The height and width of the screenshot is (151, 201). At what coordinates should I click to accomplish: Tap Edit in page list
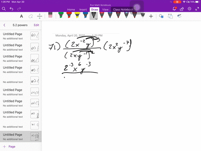(x=36, y=25)
